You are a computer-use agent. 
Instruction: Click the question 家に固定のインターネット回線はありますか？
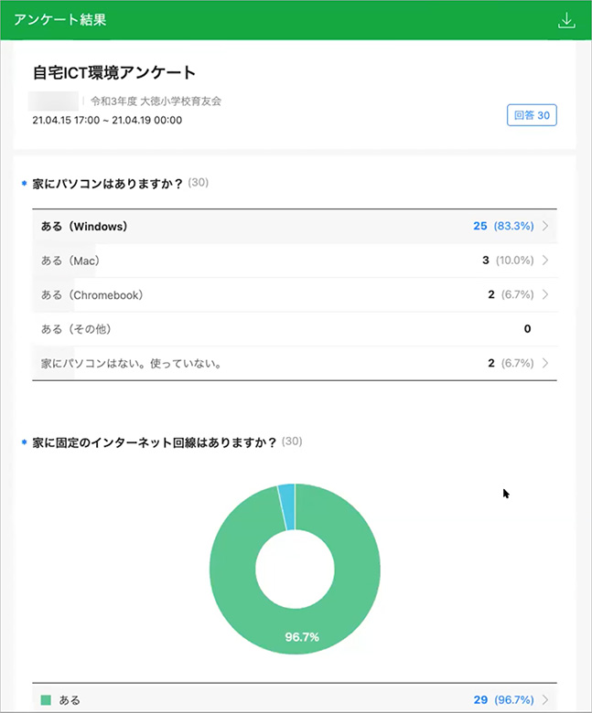155,442
